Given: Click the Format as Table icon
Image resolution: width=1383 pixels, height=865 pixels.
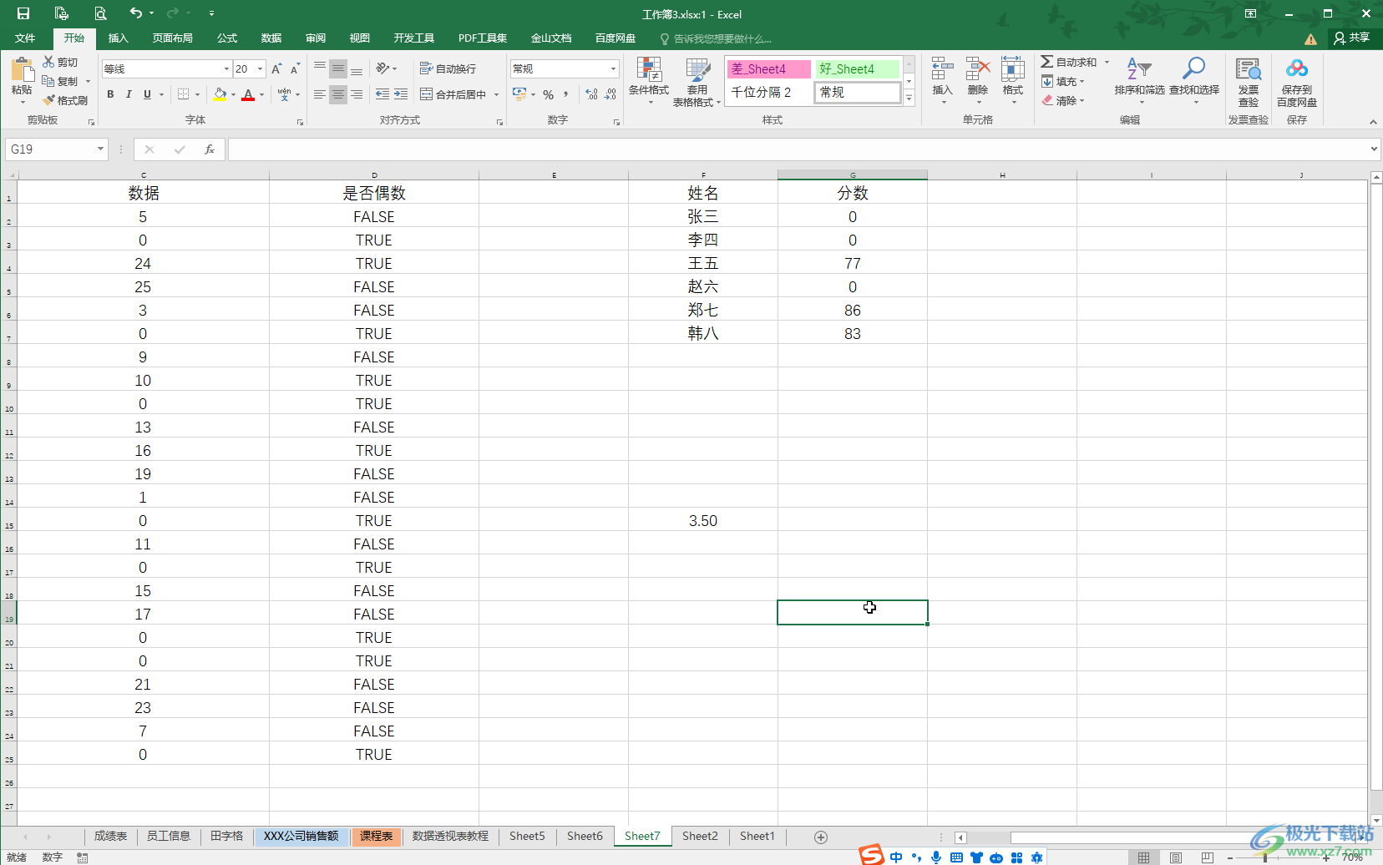Looking at the screenshot, I should click(x=697, y=70).
